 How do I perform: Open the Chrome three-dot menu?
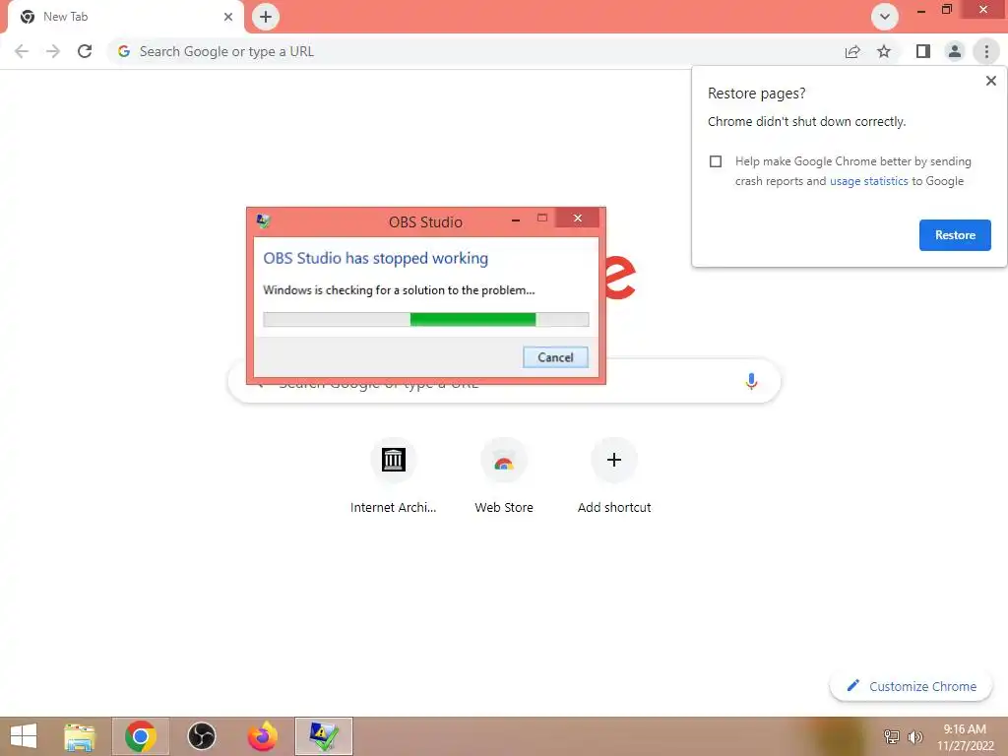[x=986, y=51]
